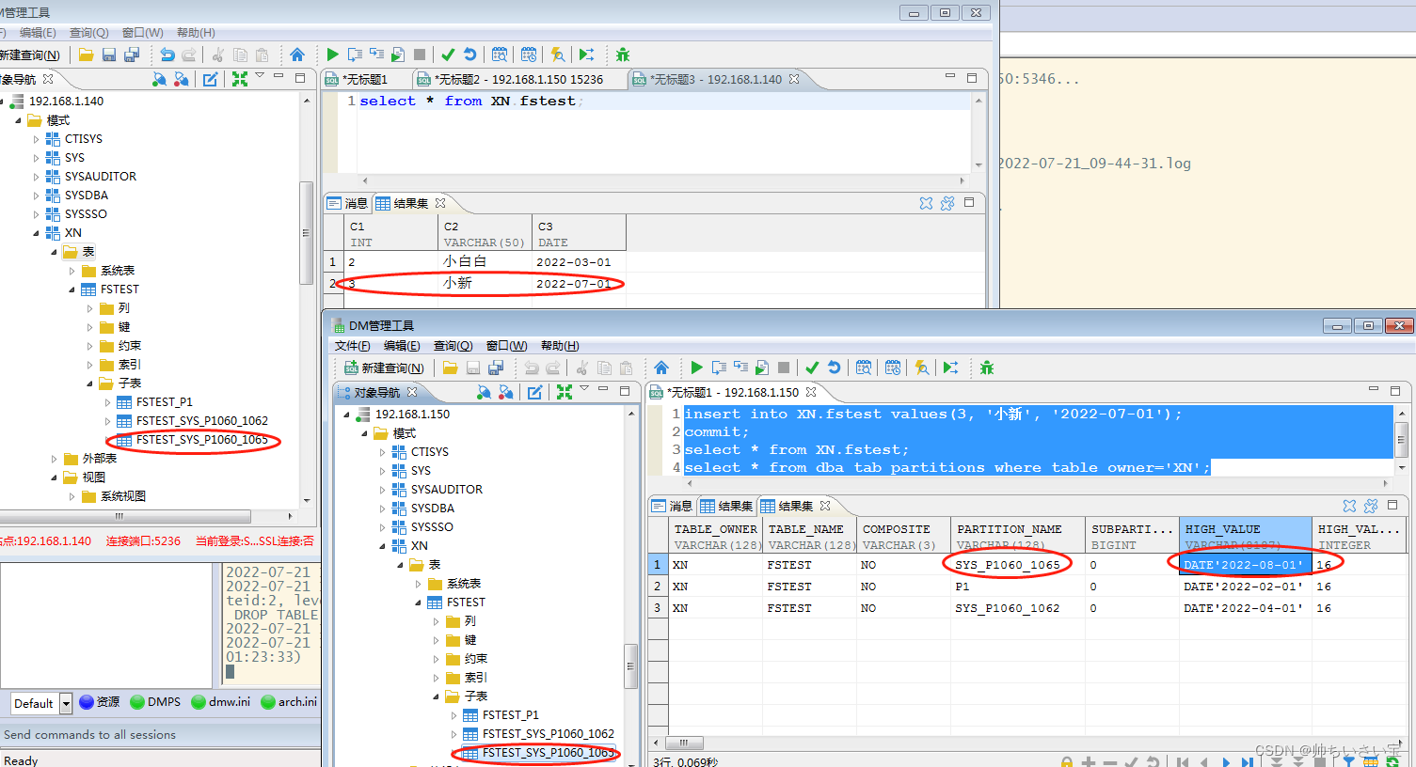The image size is (1416, 767).
Task: Click save-all icon in front window toolbar
Action: pos(496,368)
